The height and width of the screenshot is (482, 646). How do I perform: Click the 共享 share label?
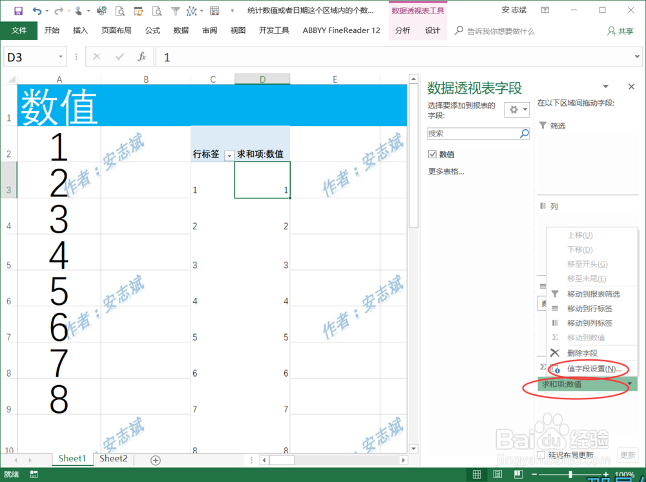(626, 31)
